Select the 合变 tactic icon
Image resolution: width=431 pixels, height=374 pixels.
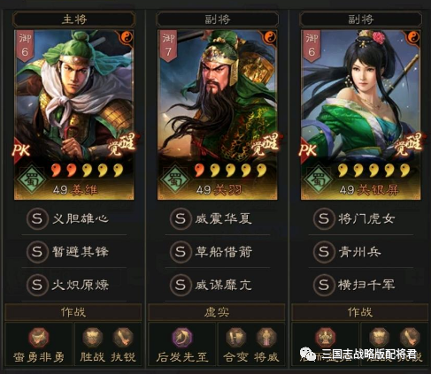pos(235,338)
